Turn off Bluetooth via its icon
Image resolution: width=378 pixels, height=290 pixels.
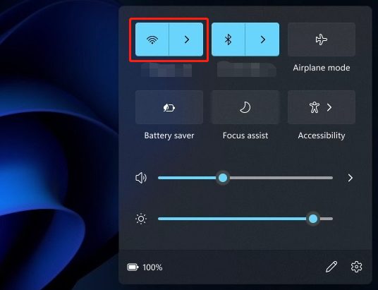228,40
